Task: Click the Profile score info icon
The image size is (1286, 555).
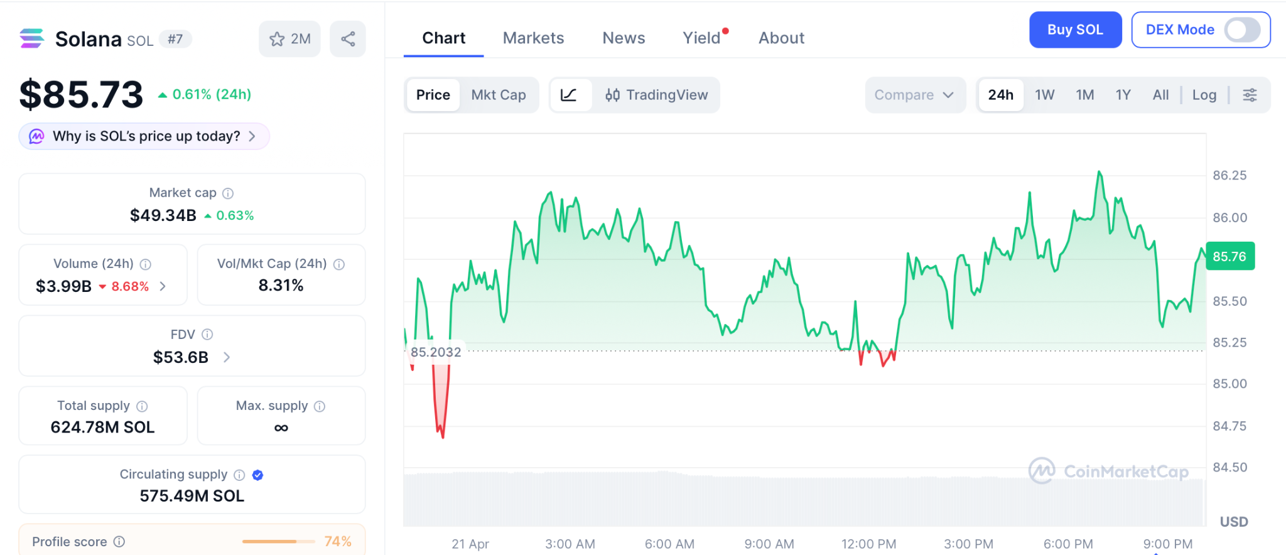Action: [119, 542]
